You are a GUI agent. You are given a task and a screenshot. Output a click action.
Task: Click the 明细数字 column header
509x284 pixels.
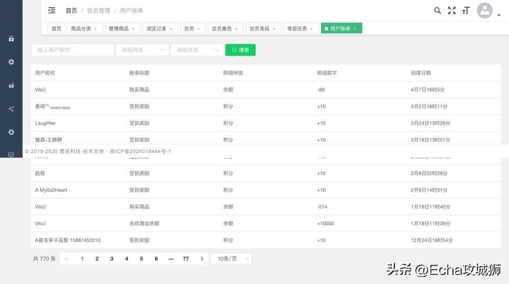[327, 73]
